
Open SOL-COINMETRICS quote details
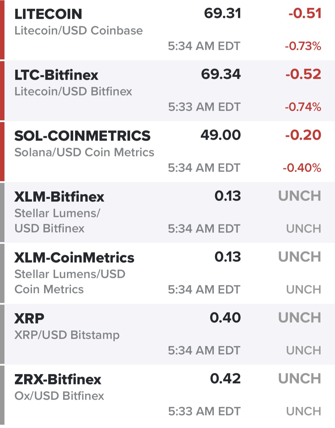click(167, 151)
